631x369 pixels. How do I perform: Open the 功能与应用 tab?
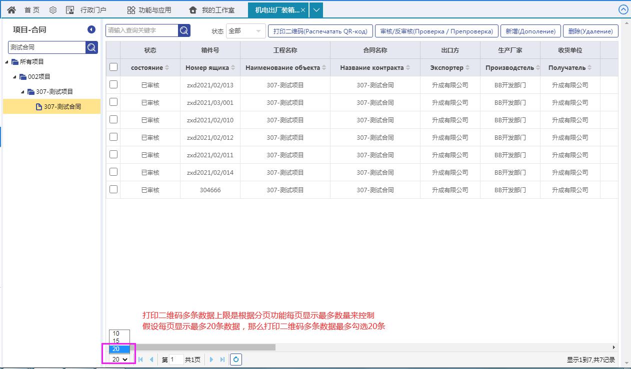(x=149, y=10)
